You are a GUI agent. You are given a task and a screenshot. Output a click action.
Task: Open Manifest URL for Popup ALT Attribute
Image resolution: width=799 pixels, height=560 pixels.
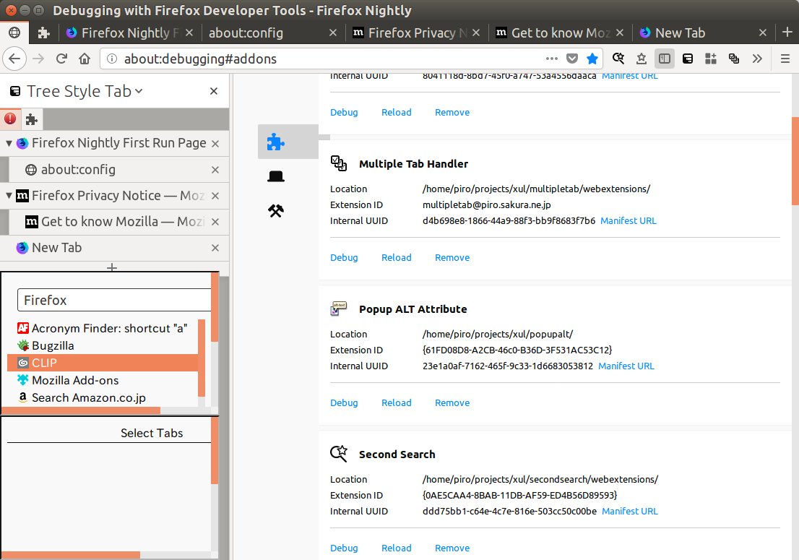pyautogui.click(x=626, y=366)
